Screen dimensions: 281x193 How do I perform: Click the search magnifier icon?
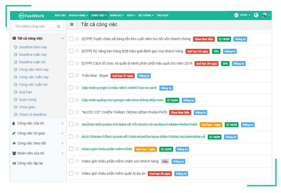point(58,27)
